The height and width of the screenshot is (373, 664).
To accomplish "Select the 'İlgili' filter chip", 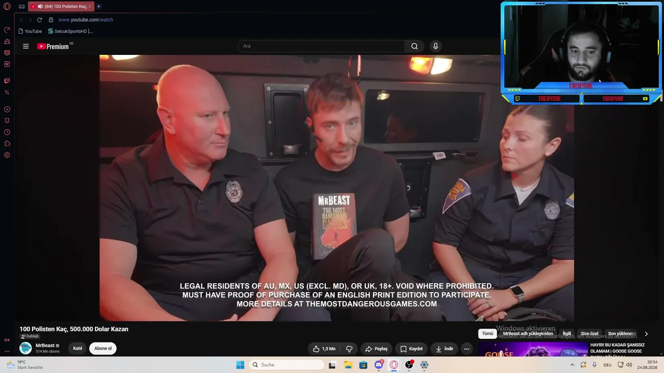I will coord(567,334).
